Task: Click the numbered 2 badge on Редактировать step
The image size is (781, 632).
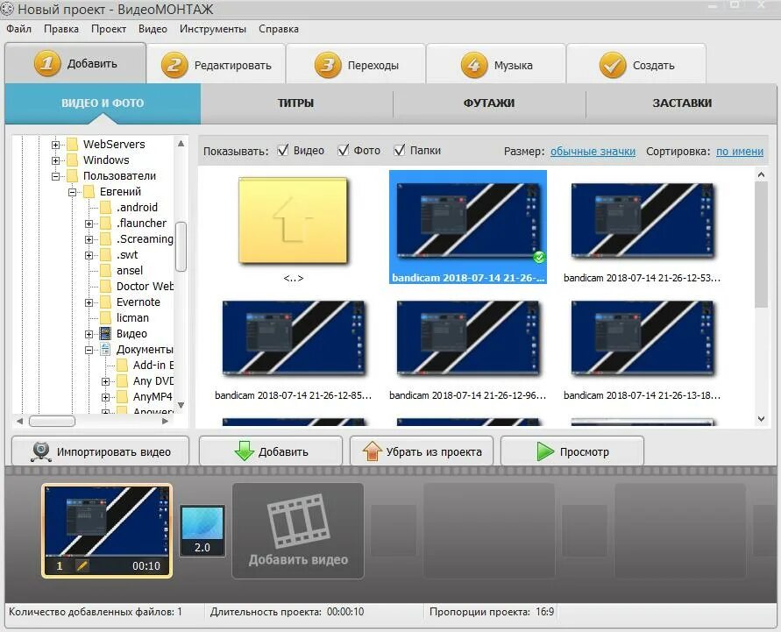Action: (x=174, y=65)
